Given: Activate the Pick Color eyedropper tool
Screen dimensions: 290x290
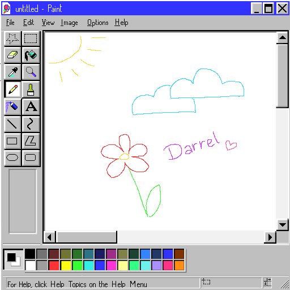Looking at the screenshot, I should click(x=12, y=72).
